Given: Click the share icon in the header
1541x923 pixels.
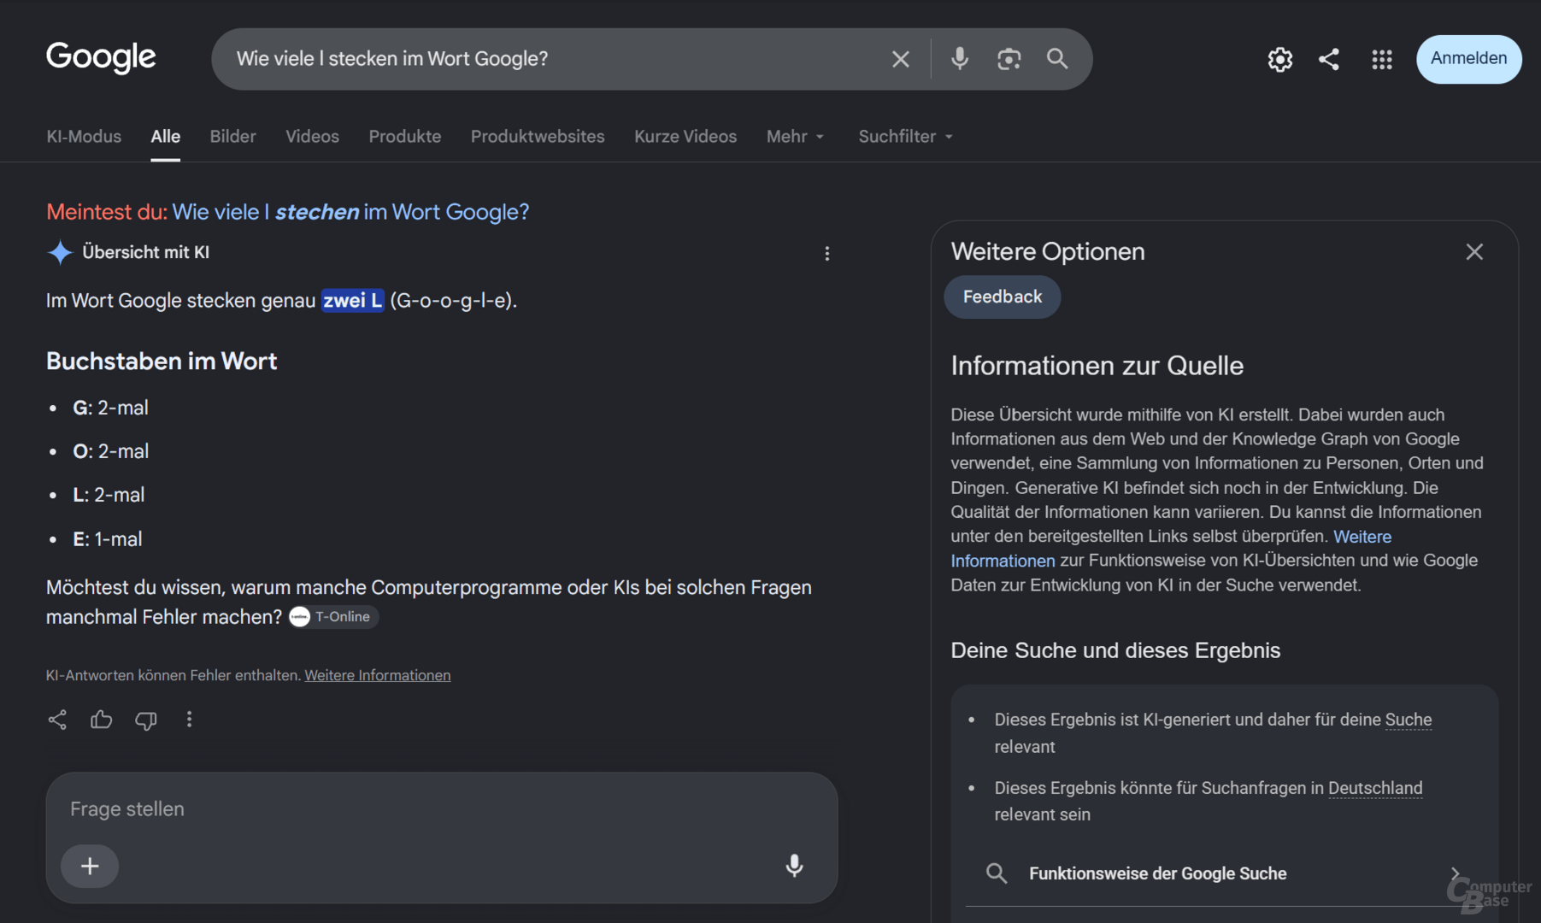Looking at the screenshot, I should tap(1329, 59).
